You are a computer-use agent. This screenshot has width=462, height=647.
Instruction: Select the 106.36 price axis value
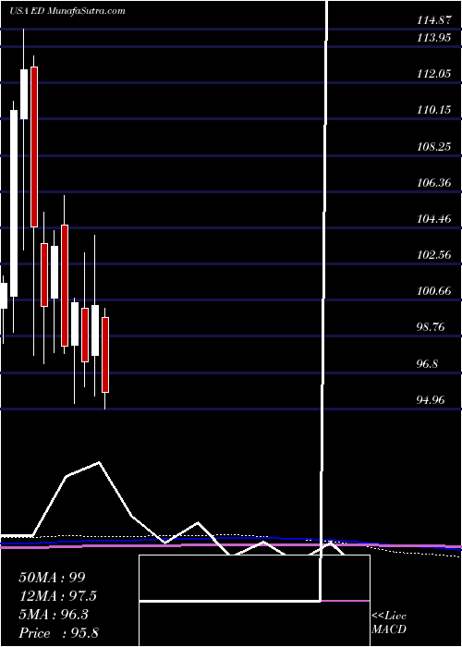click(436, 182)
